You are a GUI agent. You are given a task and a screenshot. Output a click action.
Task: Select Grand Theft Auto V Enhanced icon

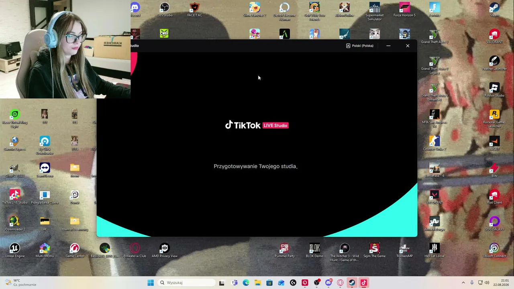point(434,92)
